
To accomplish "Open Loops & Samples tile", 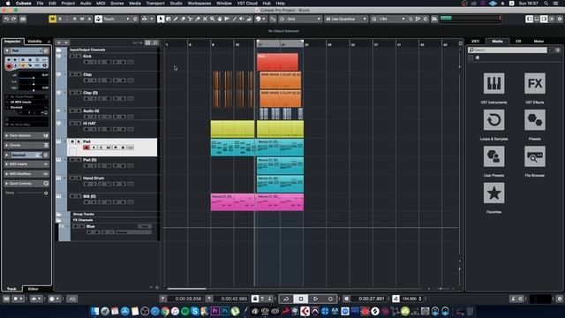I will (493, 120).
